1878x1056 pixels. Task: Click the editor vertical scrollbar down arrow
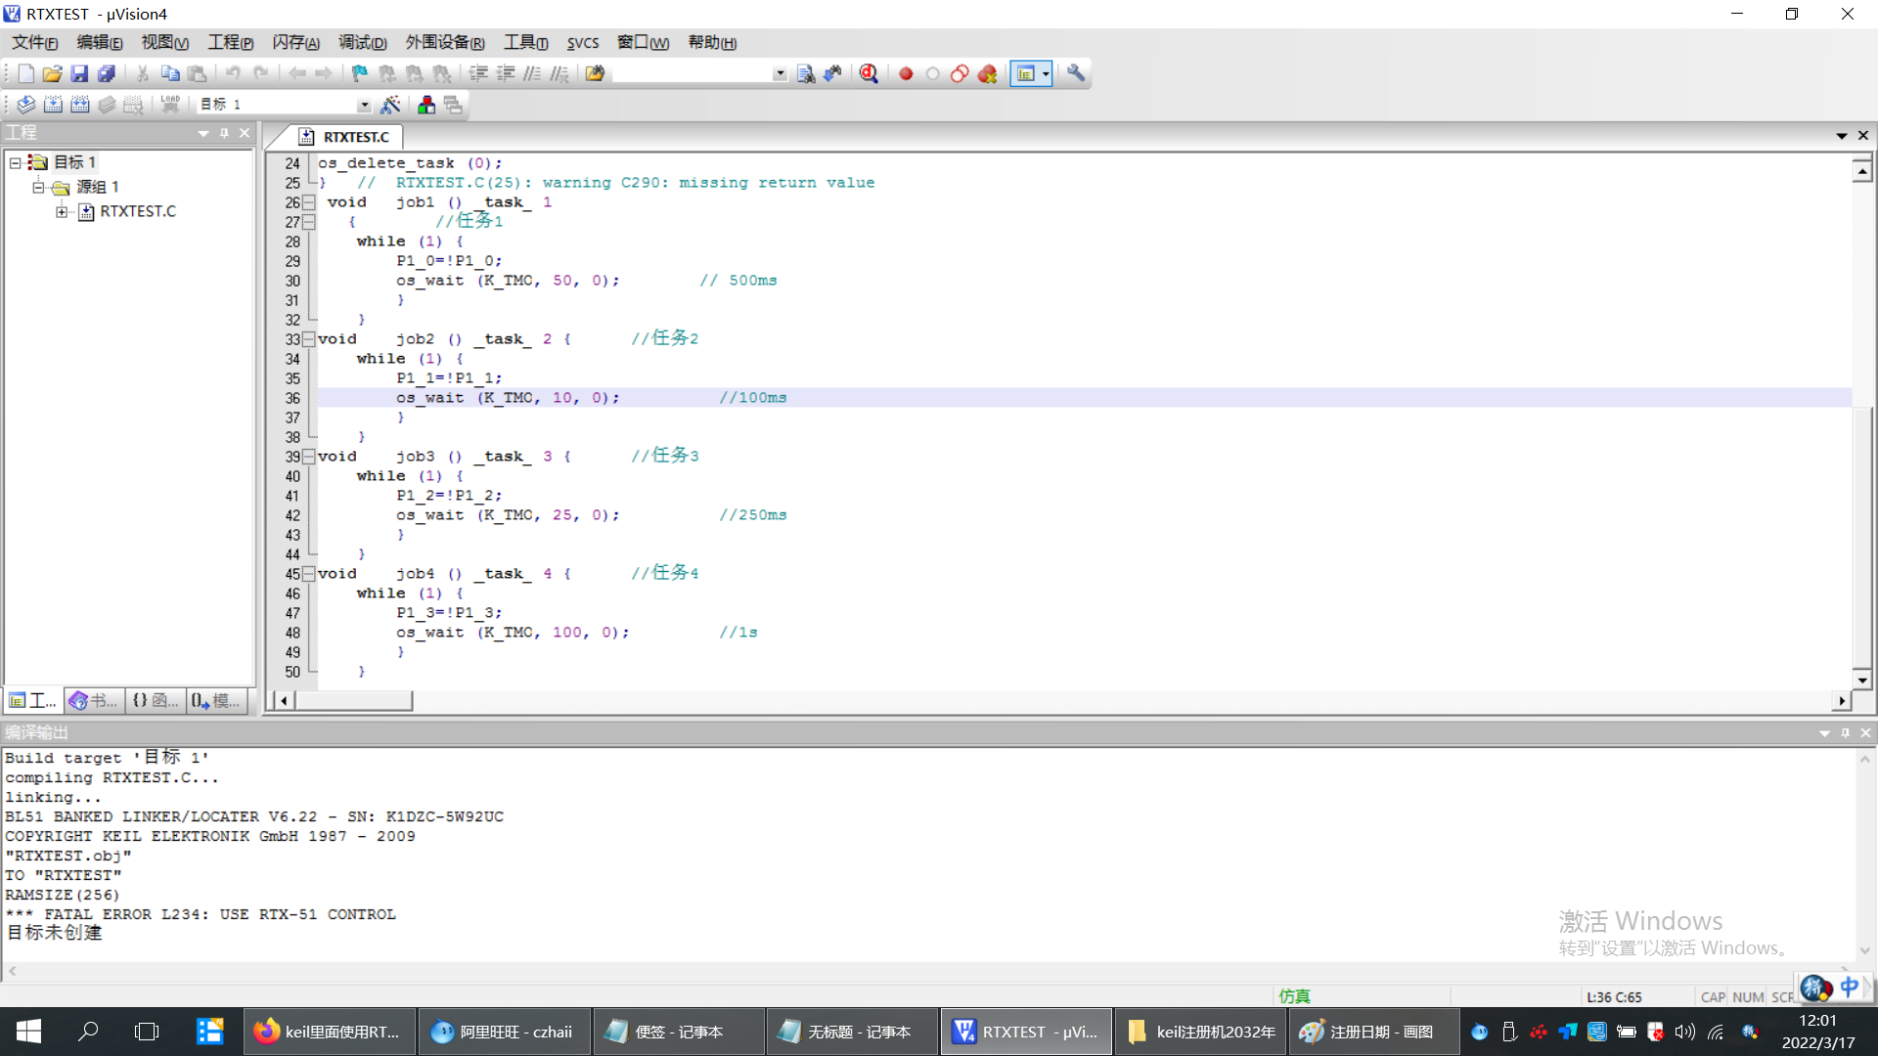tap(1862, 680)
